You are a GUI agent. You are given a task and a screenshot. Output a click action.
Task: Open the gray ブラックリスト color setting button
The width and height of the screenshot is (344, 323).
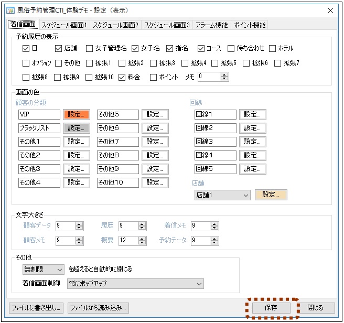[76, 128]
